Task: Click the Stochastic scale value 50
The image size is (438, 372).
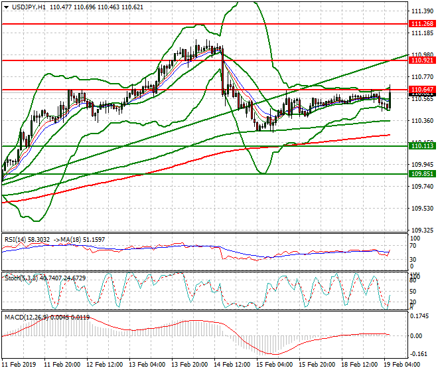Action: (x=413, y=291)
